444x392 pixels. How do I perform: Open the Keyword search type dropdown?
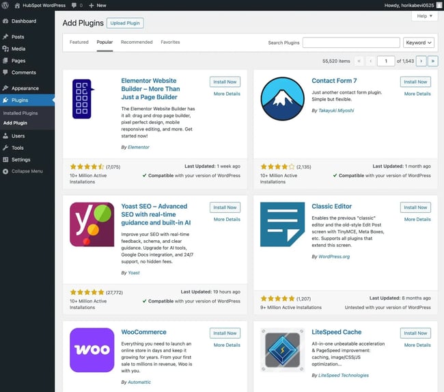(x=418, y=42)
